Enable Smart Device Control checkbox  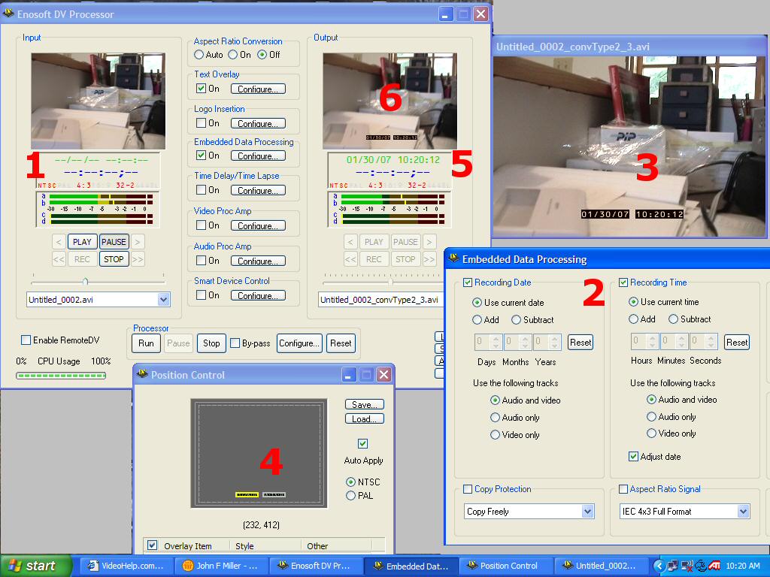tap(201, 295)
